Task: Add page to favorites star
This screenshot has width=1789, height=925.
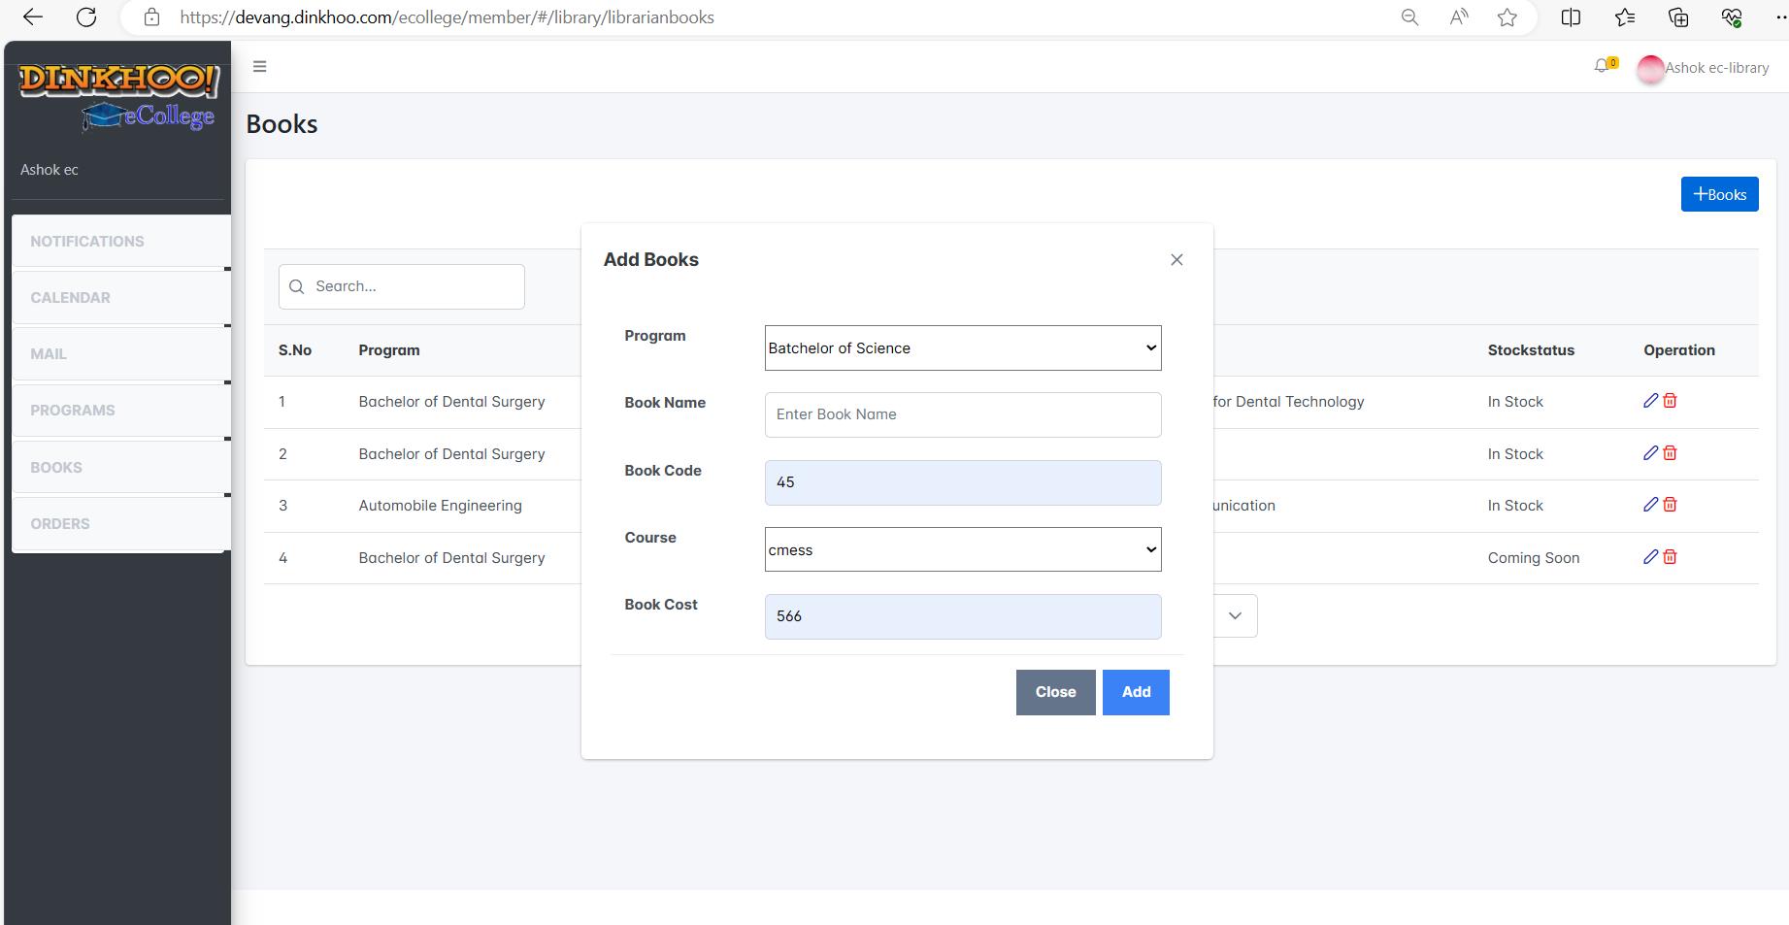Action: point(1507,17)
